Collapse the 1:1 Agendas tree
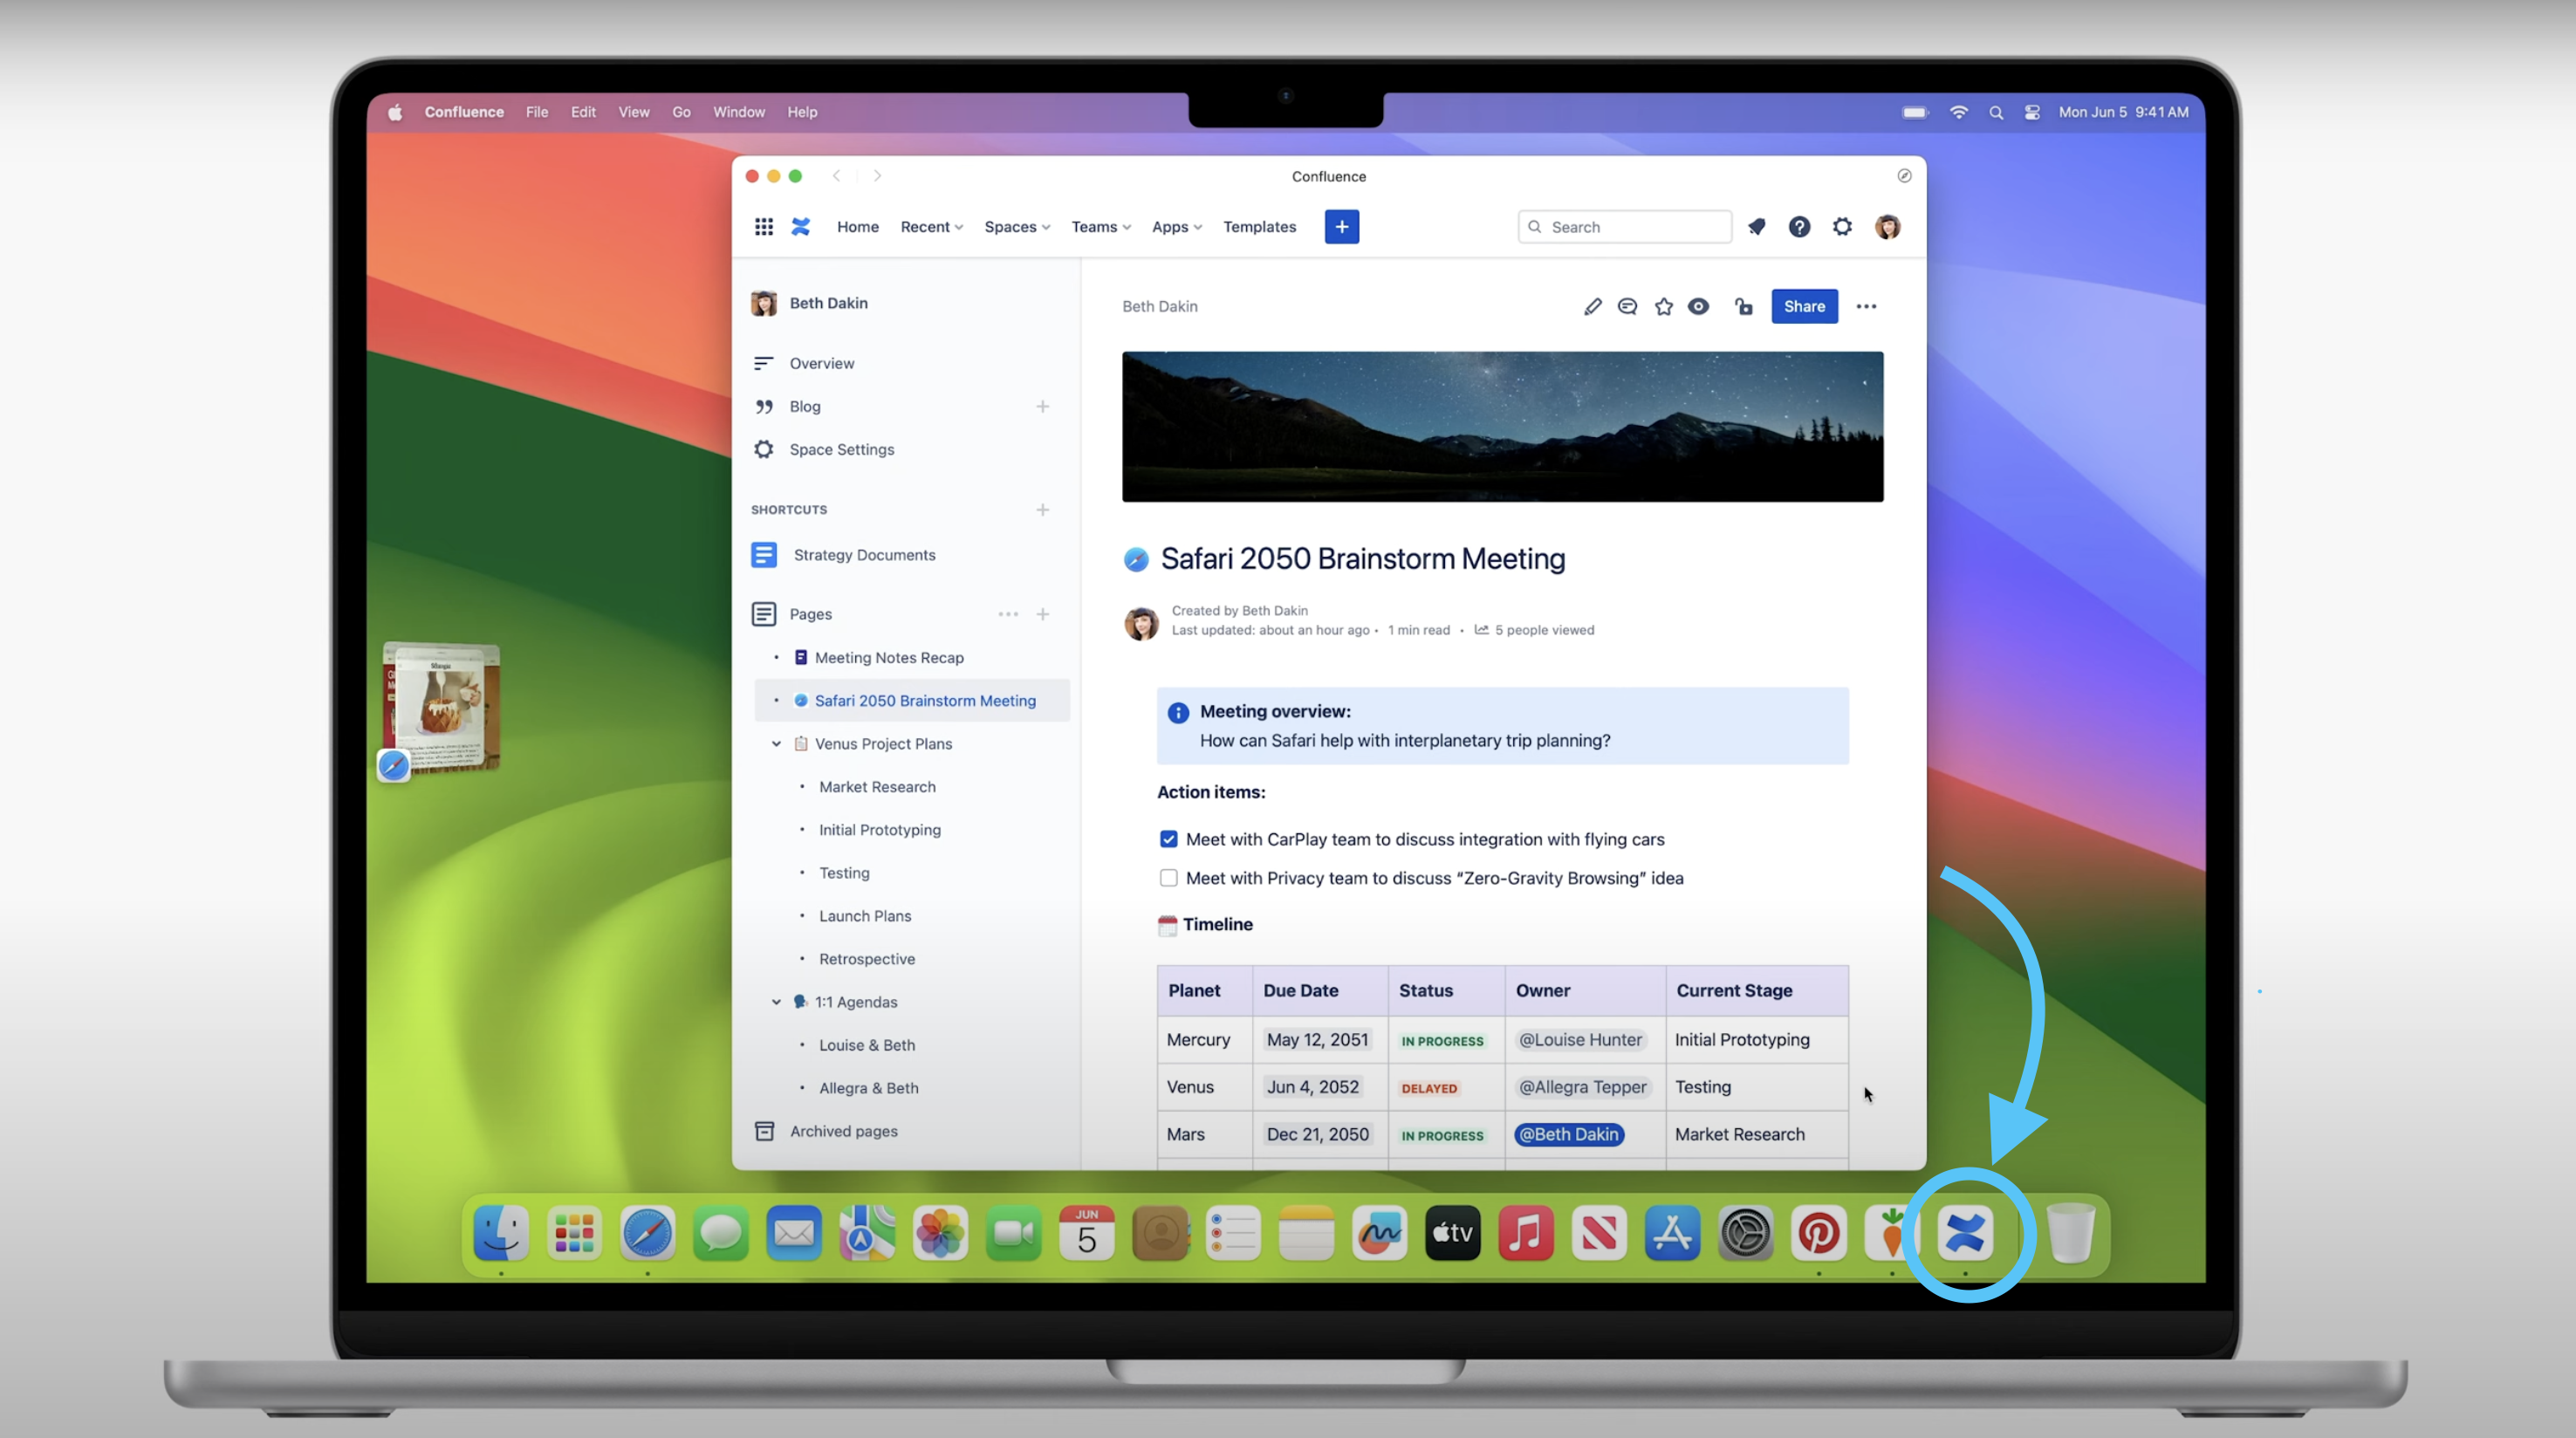This screenshot has height=1438, width=2576. (776, 1002)
